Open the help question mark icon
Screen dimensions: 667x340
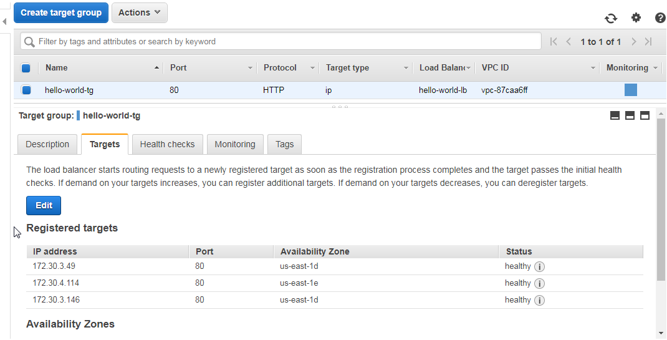[660, 18]
